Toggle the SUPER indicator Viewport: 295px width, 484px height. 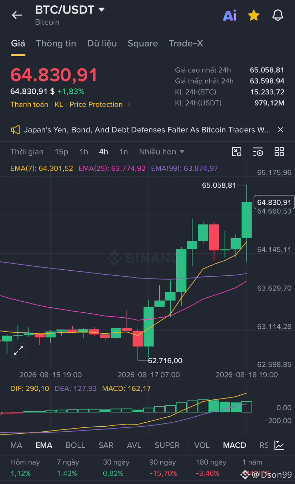click(x=167, y=445)
